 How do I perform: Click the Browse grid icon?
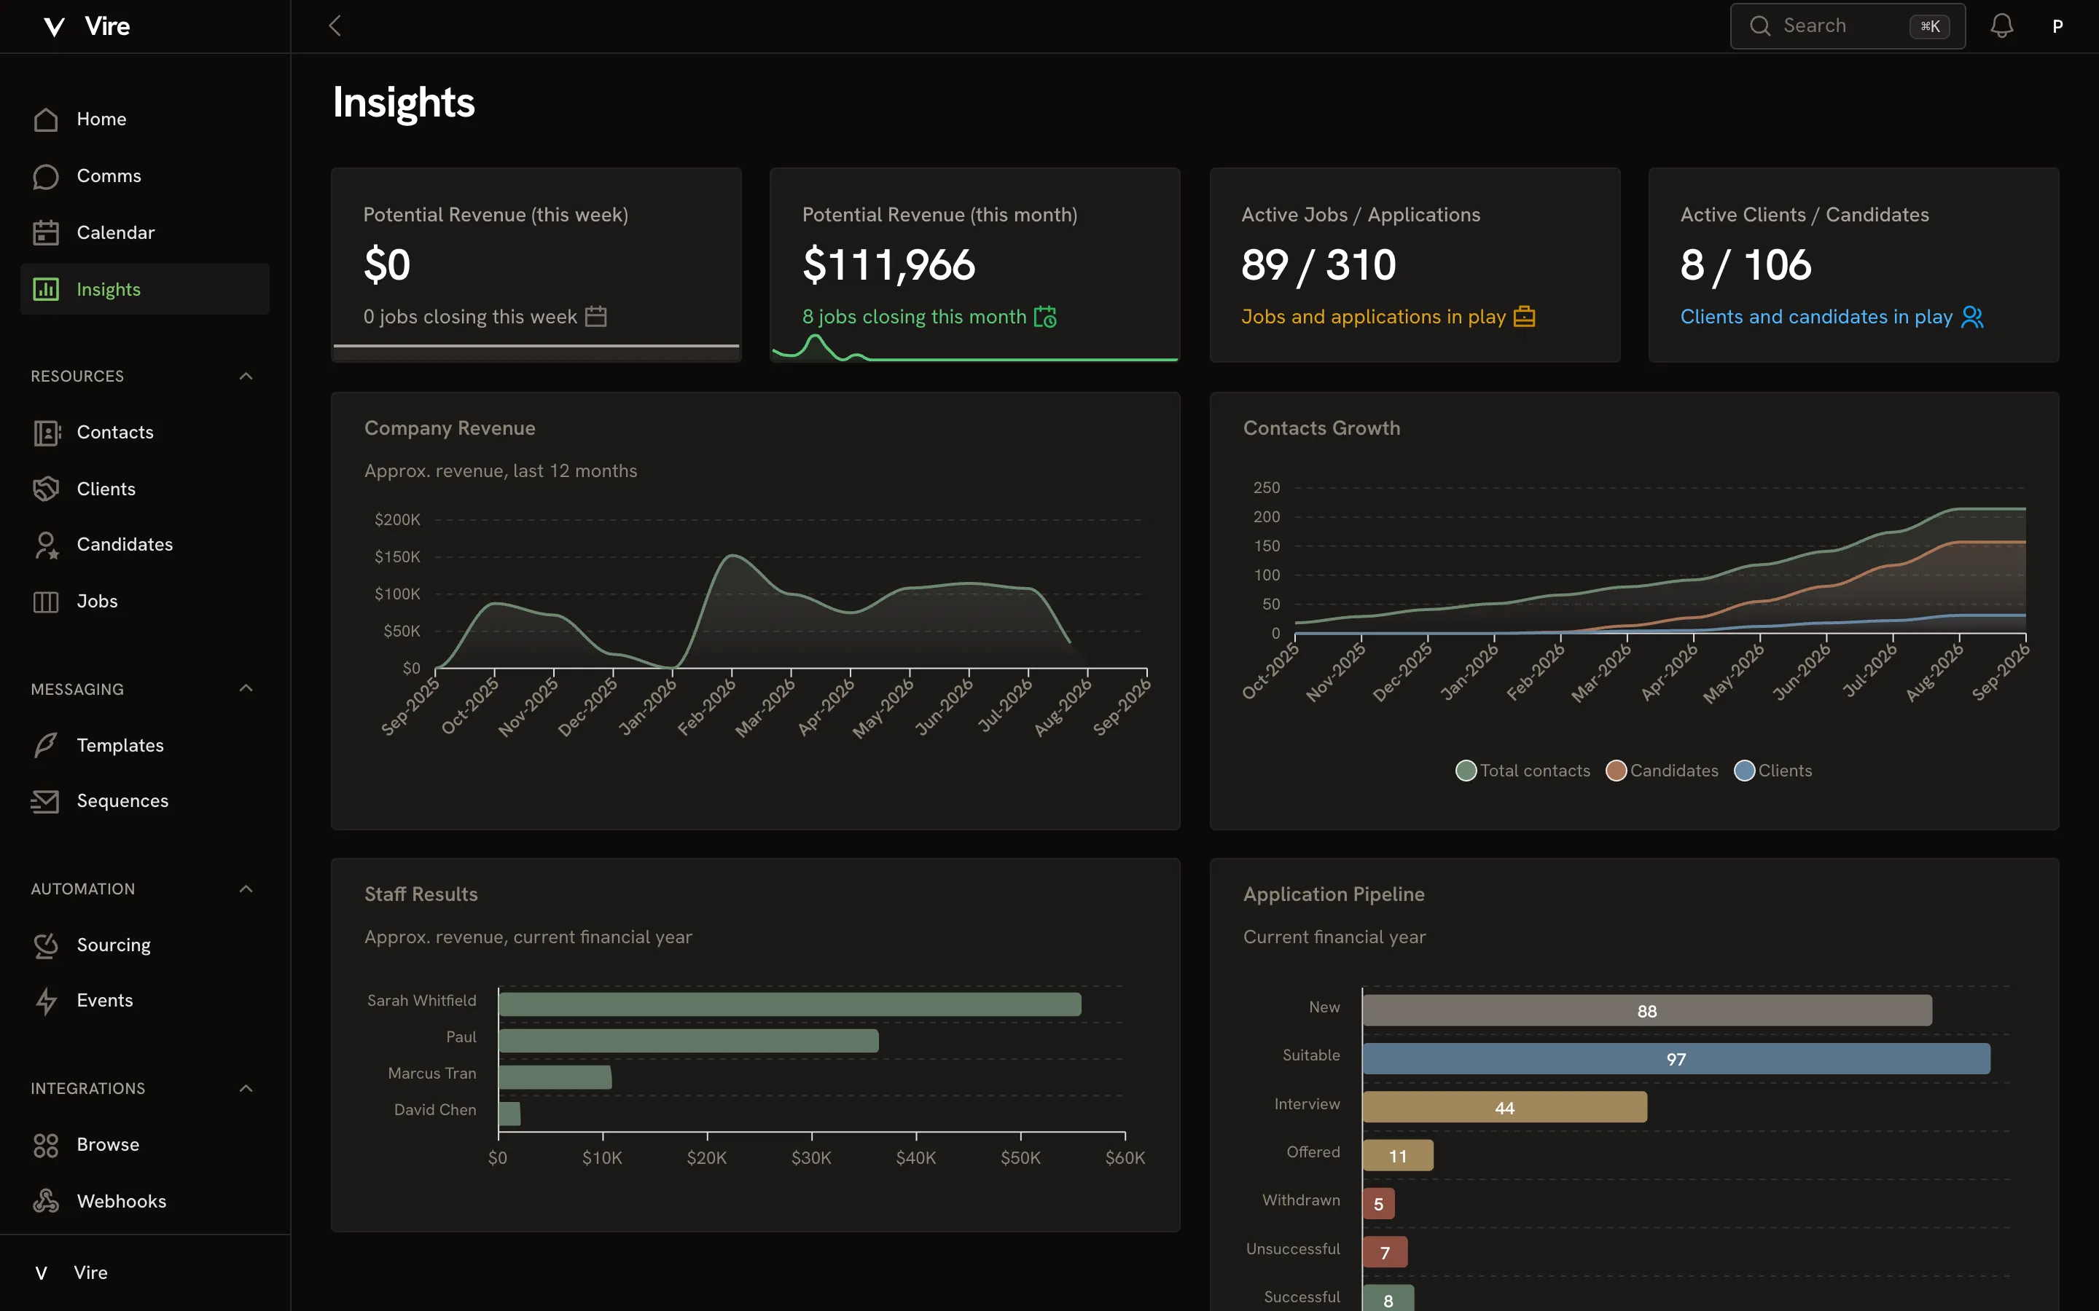click(46, 1144)
